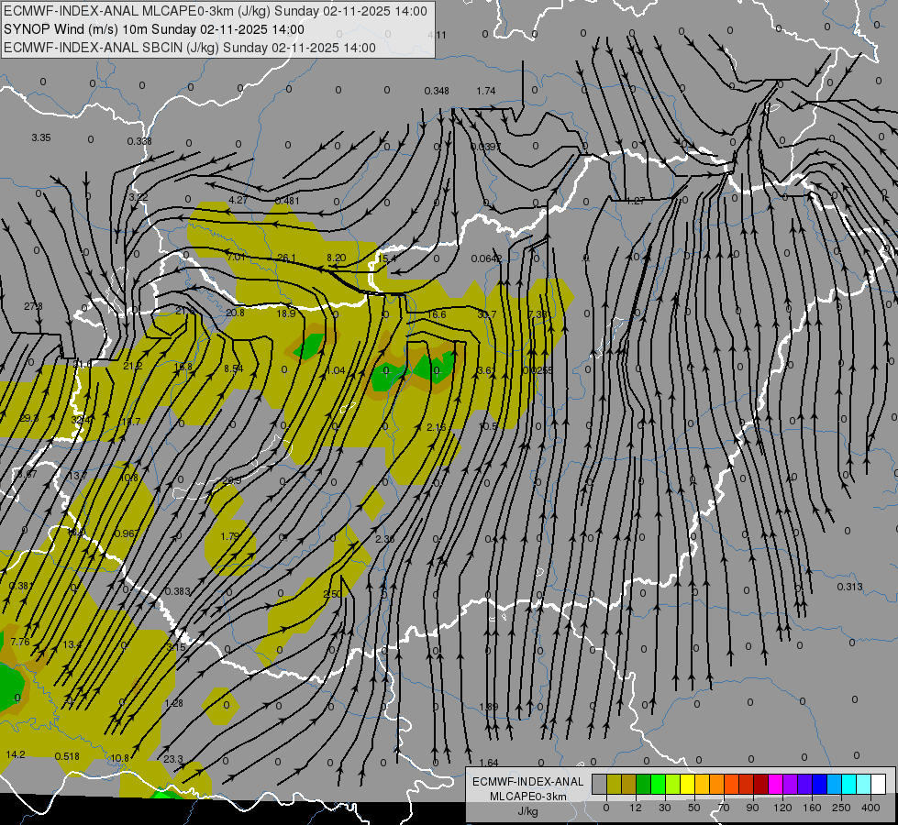Click map value 26.1

pyautogui.click(x=286, y=258)
